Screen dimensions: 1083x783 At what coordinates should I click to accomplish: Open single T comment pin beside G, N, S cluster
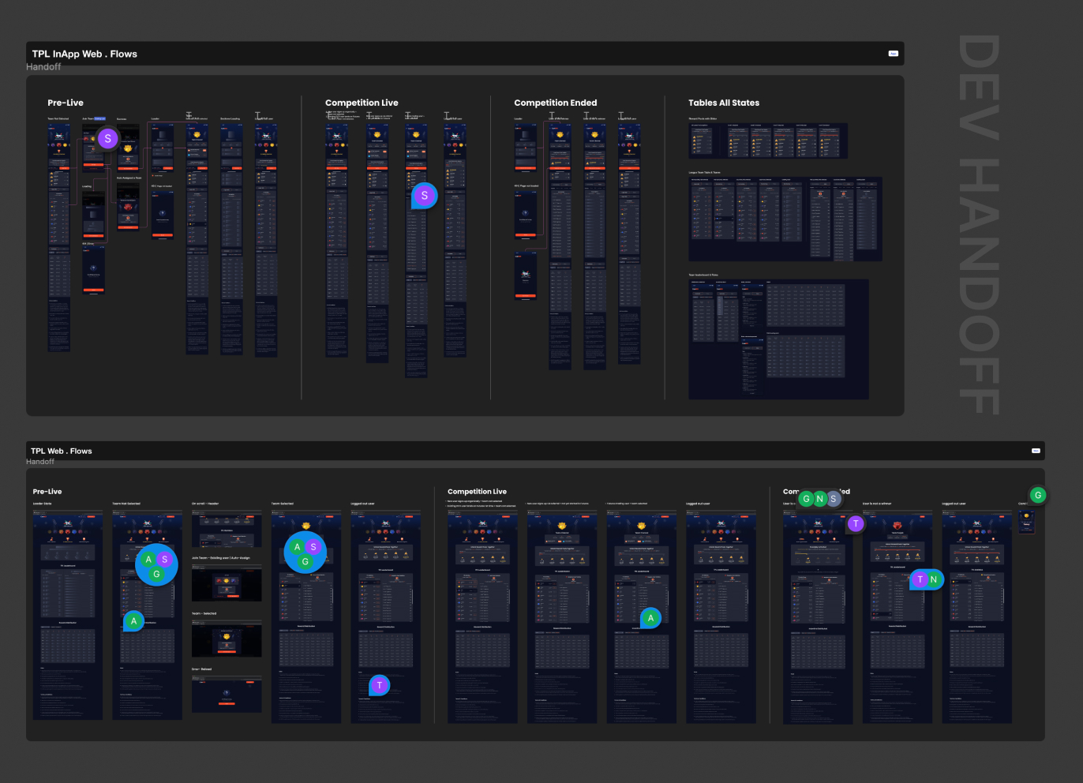(856, 524)
